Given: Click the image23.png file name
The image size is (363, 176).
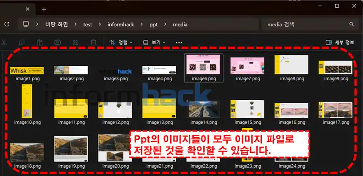Looking at the screenshot, I should [248, 166].
